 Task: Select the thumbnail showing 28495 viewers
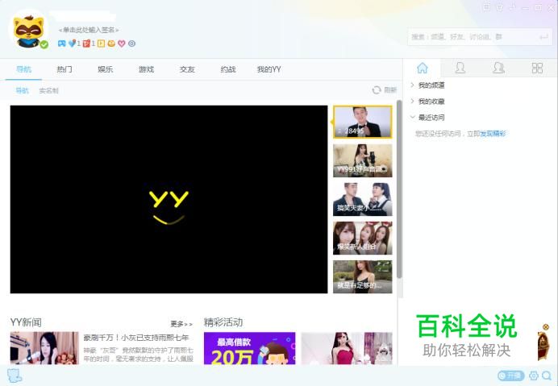point(363,122)
